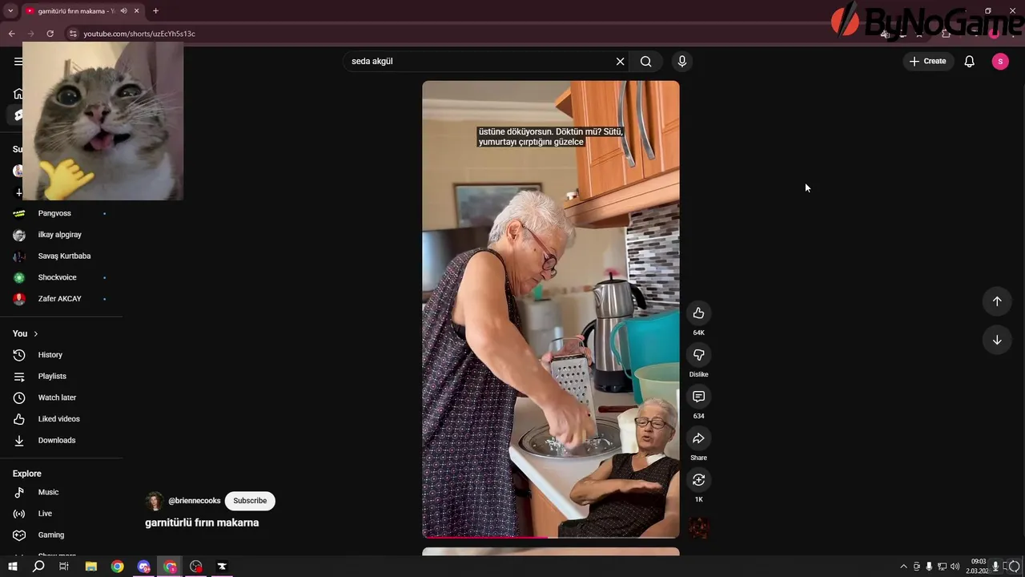Mute the tab via its speaker icon

click(x=123, y=11)
